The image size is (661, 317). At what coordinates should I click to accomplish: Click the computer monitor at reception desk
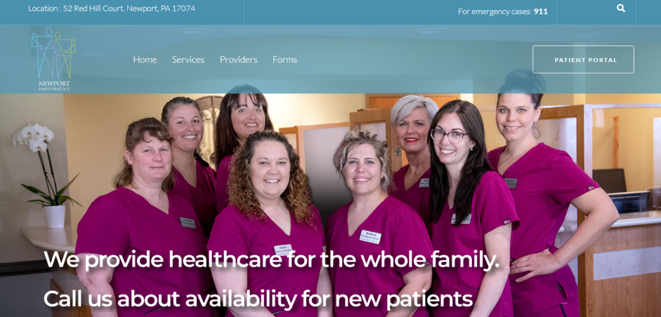[x=609, y=180]
